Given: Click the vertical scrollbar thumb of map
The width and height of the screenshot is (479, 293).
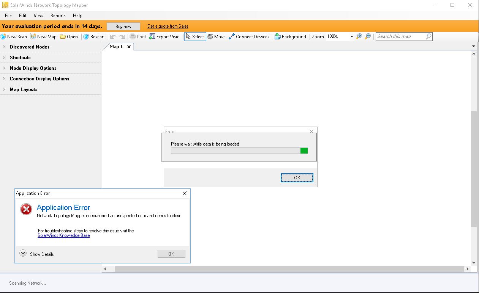Looking at the screenshot, I should (474, 169).
